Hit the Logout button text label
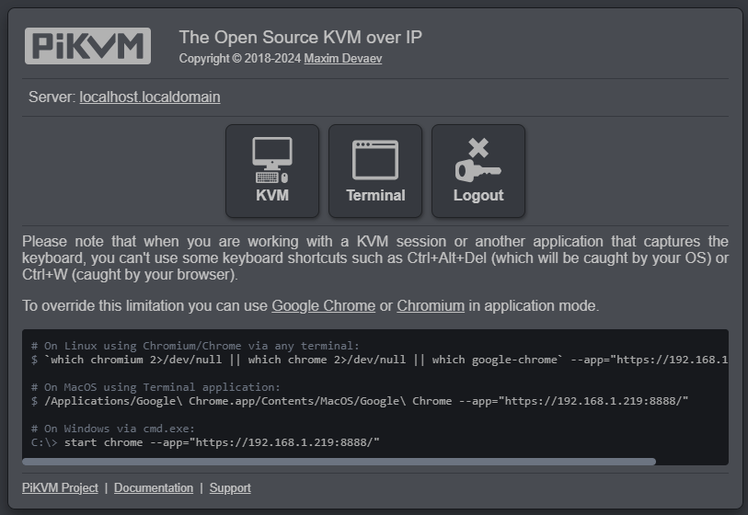Viewport: 748px width, 515px height. 478,195
